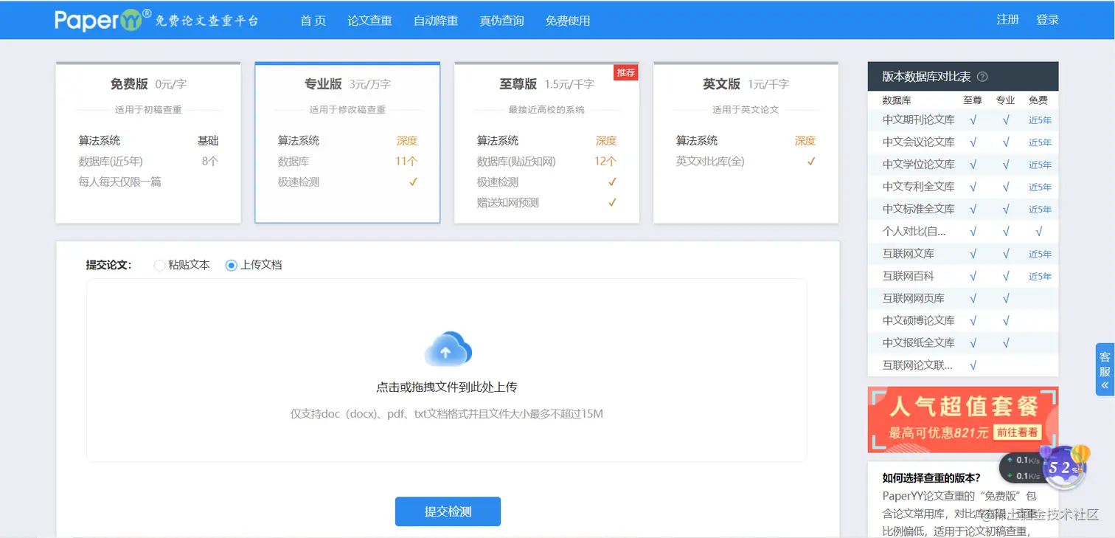Image resolution: width=1115 pixels, height=538 pixels.
Task: Click 个人对比 row label
Action: pyautogui.click(x=914, y=231)
